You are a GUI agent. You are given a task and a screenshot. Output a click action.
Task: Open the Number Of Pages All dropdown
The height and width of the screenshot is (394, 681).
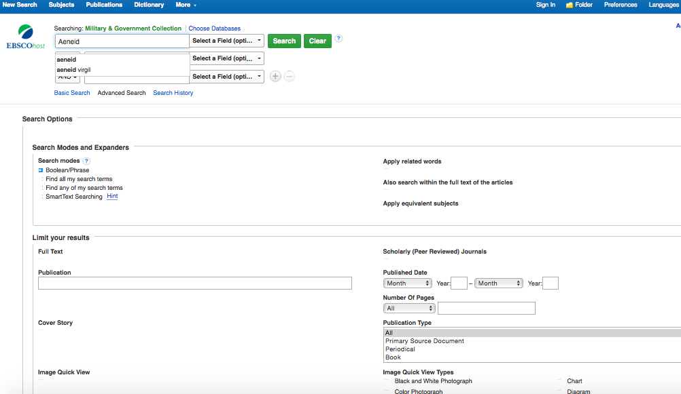(x=409, y=308)
